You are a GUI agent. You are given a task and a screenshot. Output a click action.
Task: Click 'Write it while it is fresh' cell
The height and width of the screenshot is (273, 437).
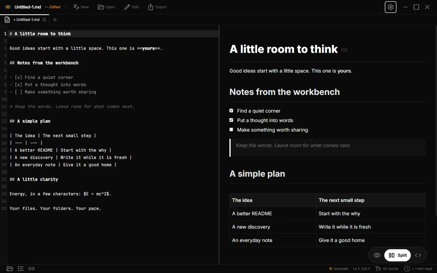click(x=371, y=227)
